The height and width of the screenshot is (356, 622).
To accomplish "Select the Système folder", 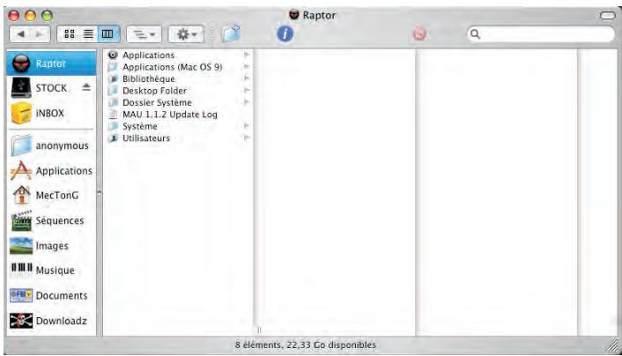I will [x=178, y=126].
